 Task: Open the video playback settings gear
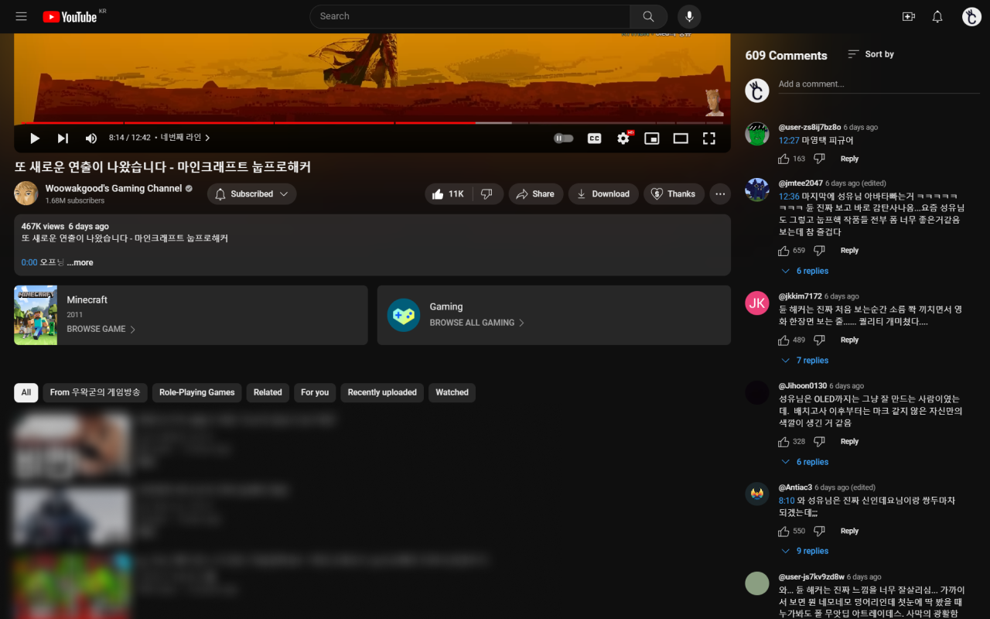point(623,138)
